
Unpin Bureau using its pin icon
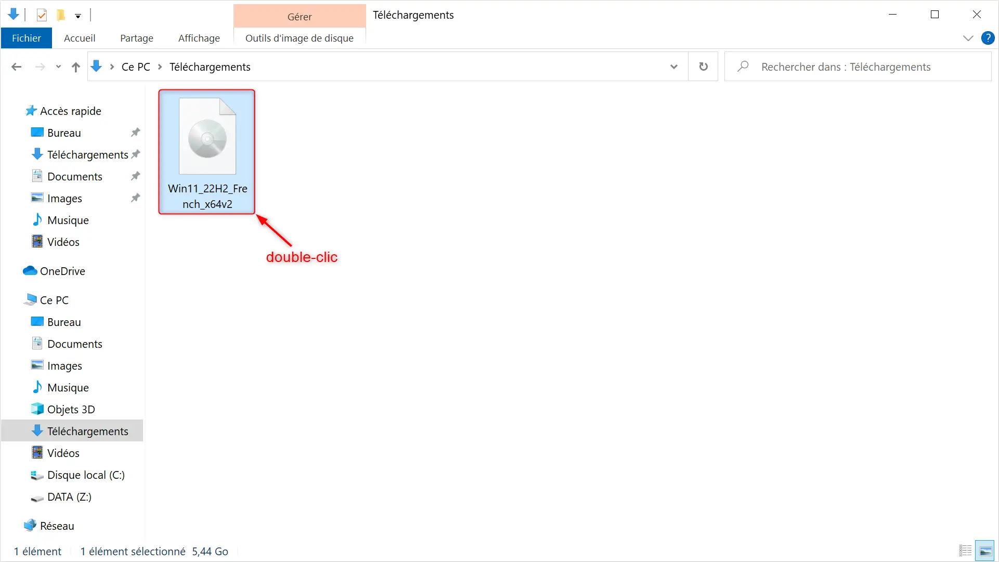pyautogui.click(x=136, y=132)
